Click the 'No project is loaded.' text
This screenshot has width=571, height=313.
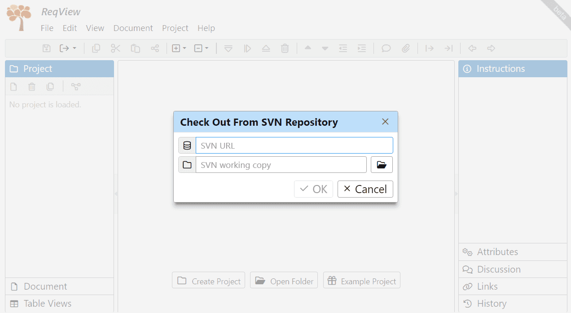point(45,105)
